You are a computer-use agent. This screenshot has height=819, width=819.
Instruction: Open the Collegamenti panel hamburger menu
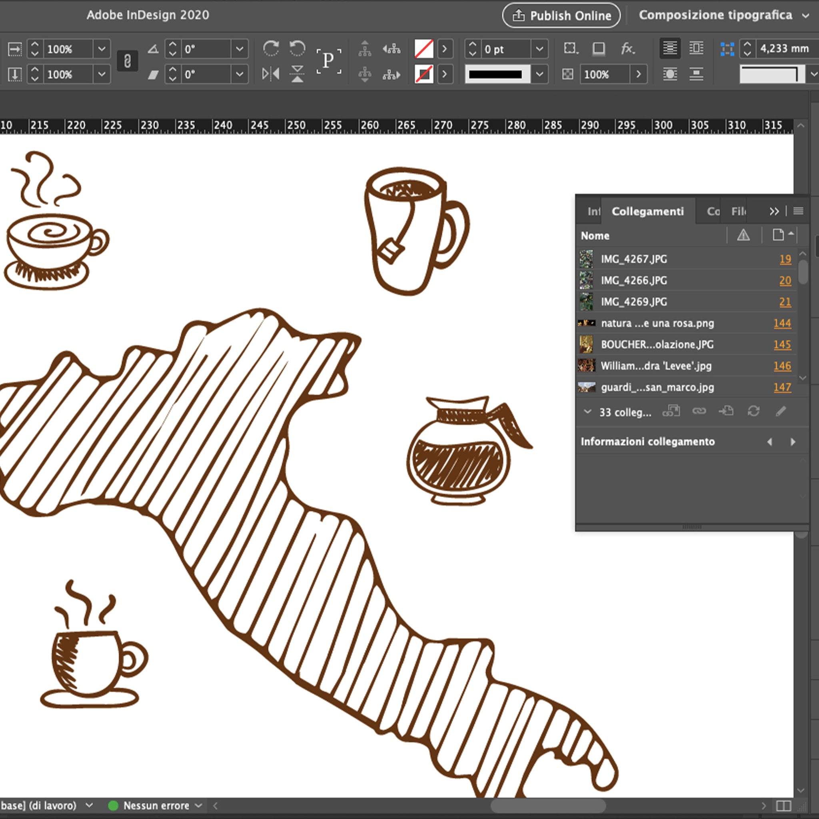pyautogui.click(x=798, y=211)
